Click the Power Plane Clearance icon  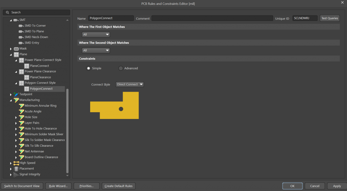tap(21, 72)
